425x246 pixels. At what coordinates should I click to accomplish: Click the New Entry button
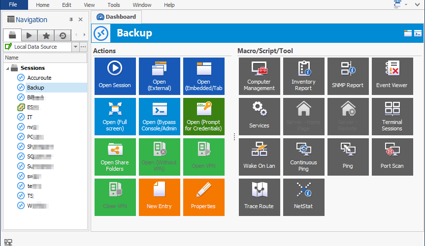pyautogui.click(x=159, y=196)
